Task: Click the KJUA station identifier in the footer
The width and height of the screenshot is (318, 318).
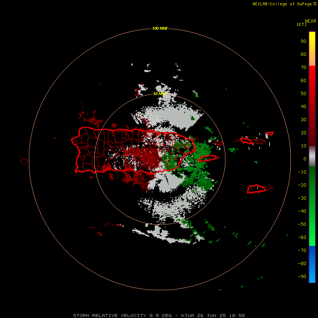Action: point(188,316)
